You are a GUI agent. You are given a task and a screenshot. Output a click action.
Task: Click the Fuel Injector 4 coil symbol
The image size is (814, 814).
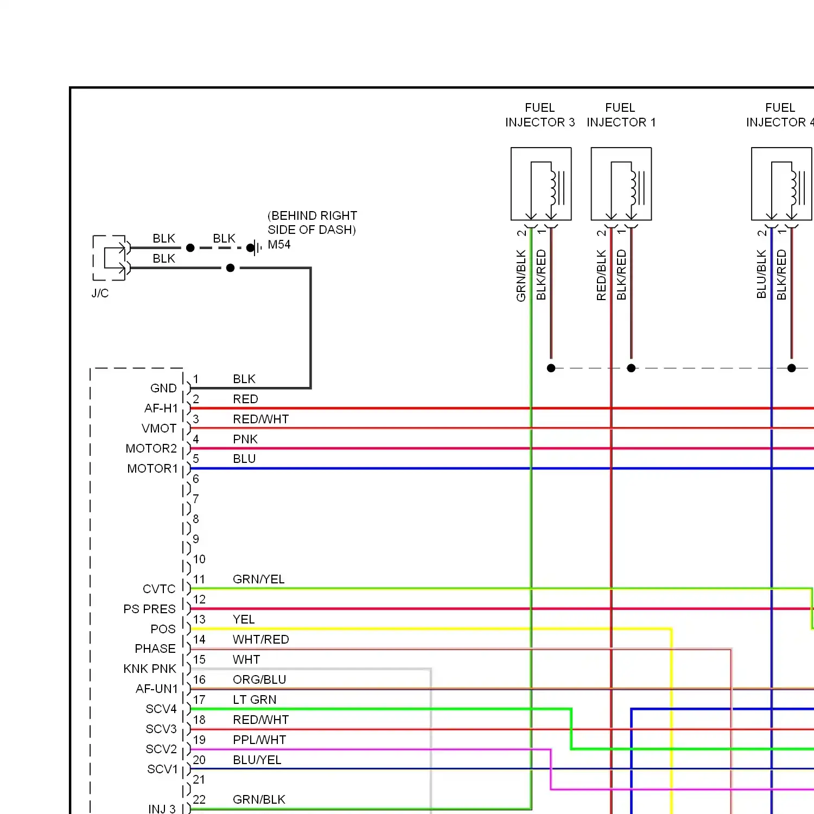coord(782,184)
